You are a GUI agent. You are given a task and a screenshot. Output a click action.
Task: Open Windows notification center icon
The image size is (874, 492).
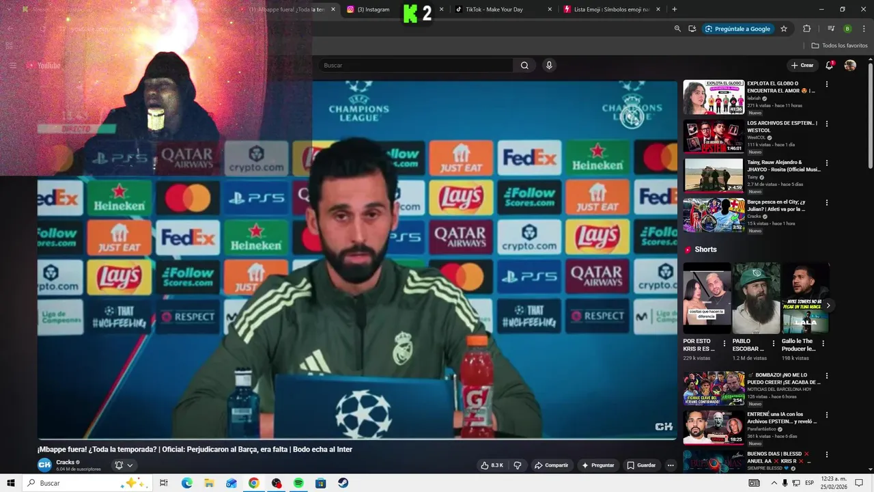(x=859, y=483)
